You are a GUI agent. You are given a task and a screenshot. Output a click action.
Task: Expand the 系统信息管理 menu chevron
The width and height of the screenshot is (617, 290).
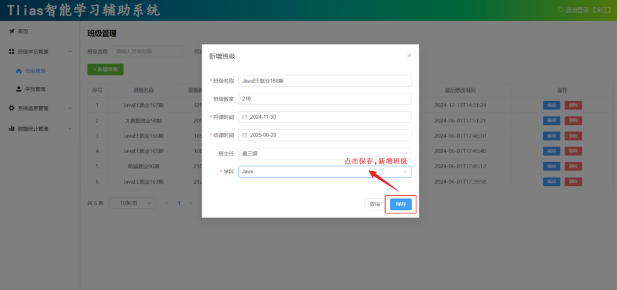pos(70,109)
